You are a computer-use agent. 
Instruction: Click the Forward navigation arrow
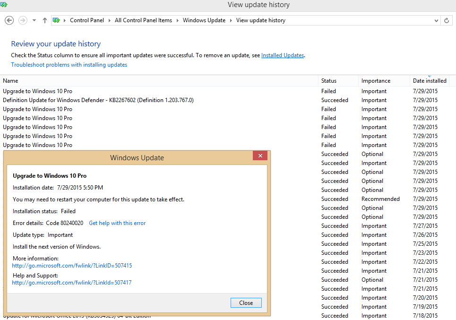point(23,20)
